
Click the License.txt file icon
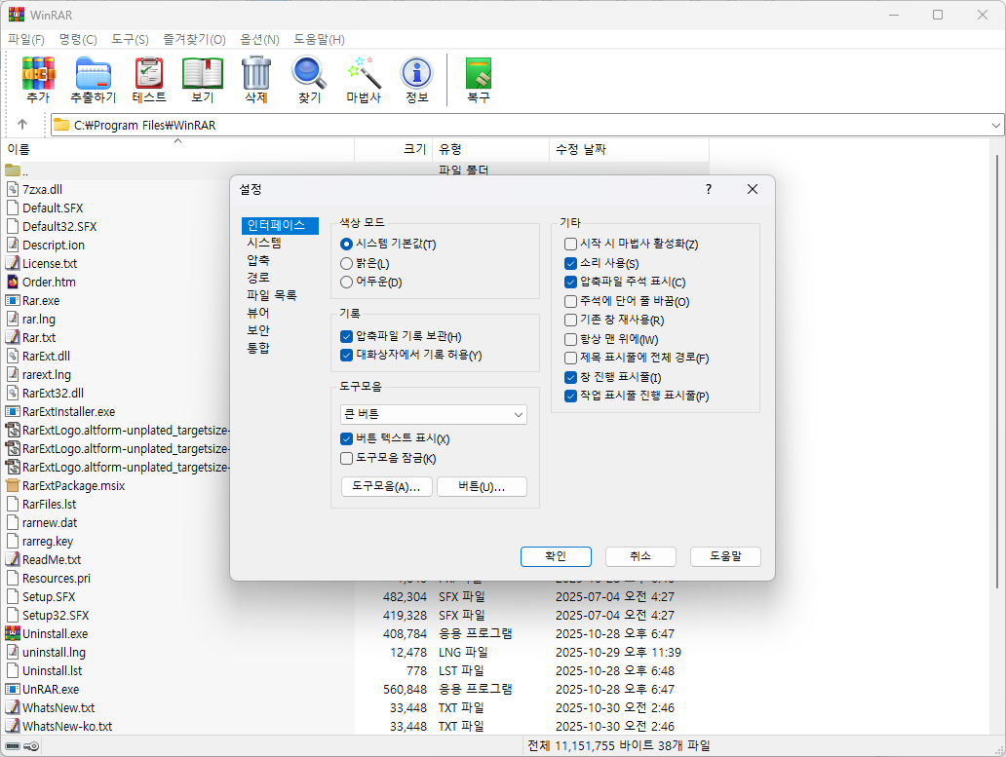coord(13,263)
